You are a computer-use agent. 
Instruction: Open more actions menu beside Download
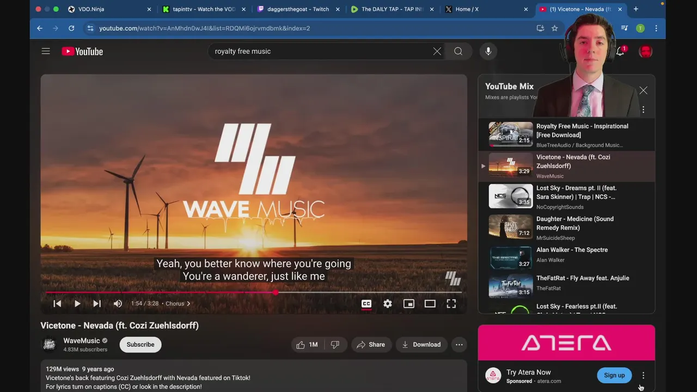pyautogui.click(x=459, y=345)
